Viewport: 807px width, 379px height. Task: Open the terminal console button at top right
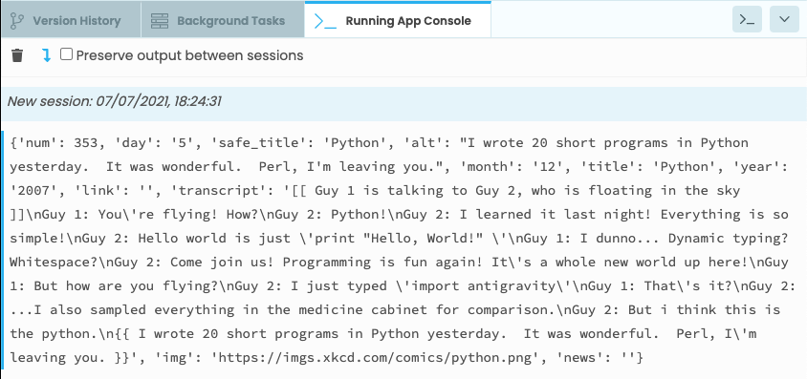pyautogui.click(x=747, y=19)
